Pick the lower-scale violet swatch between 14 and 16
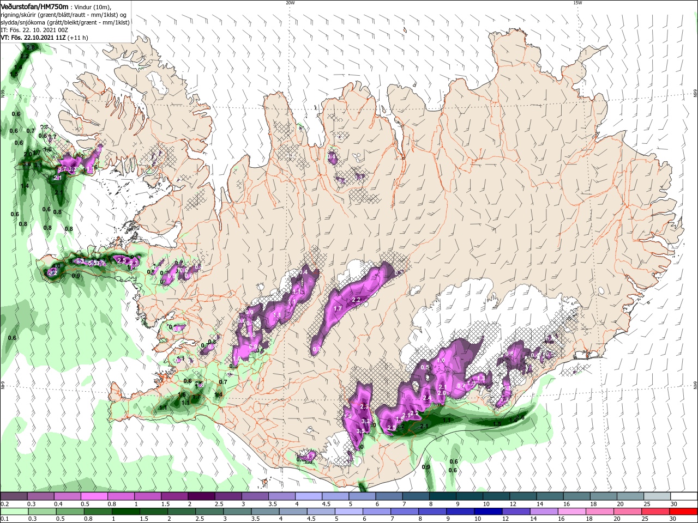The height and width of the screenshot is (523, 698). point(544,512)
